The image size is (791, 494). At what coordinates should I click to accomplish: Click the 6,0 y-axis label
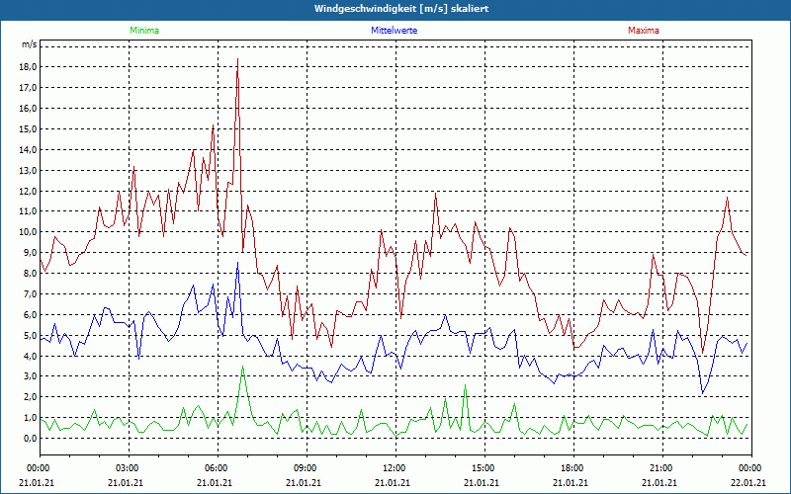31,314
